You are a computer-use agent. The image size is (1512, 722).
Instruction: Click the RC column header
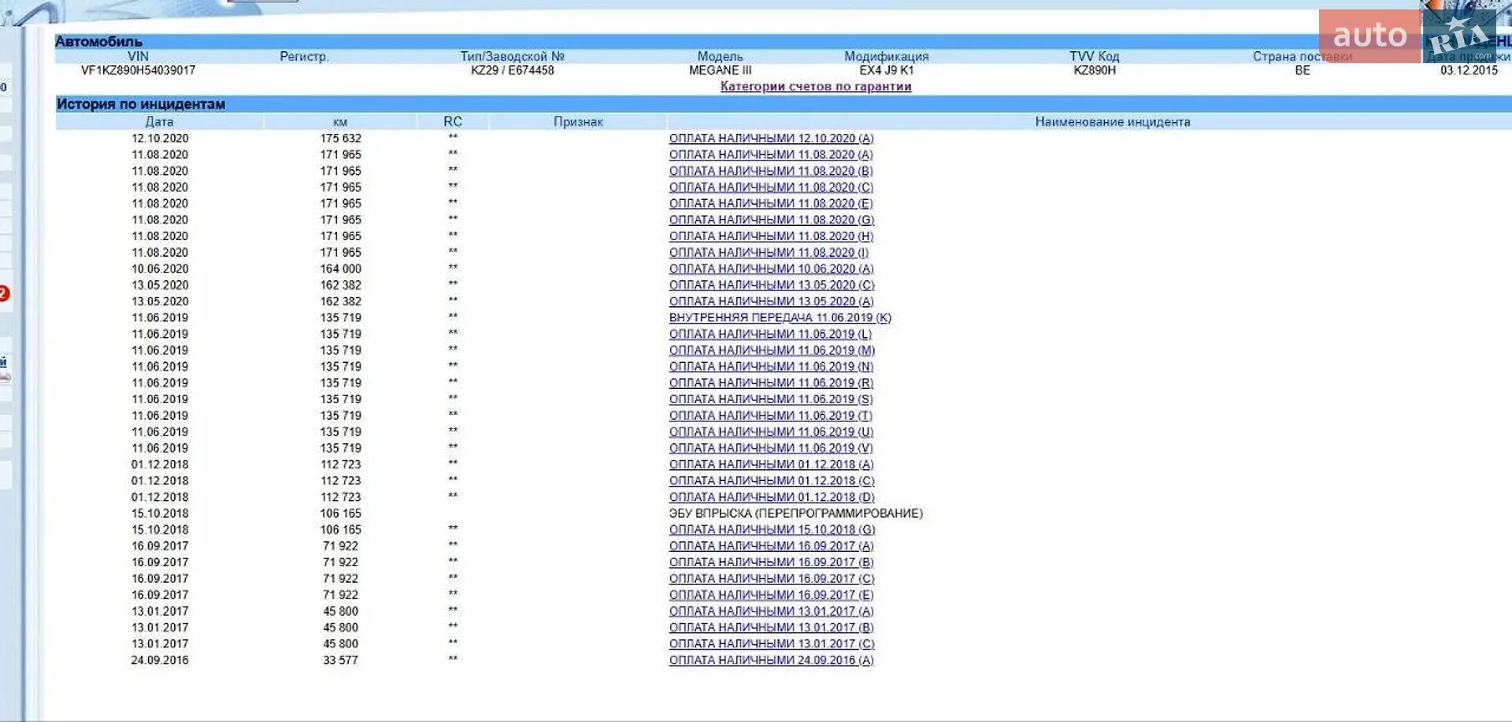coord(453,122)
